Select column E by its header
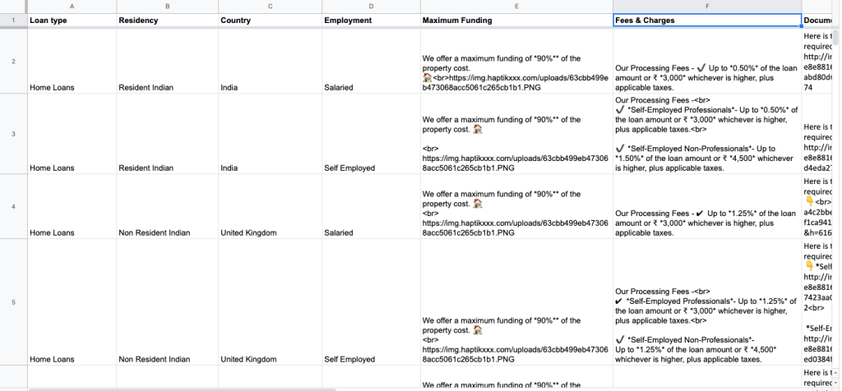842x391 pixels. pyautogui.click(x=516, y=6)
